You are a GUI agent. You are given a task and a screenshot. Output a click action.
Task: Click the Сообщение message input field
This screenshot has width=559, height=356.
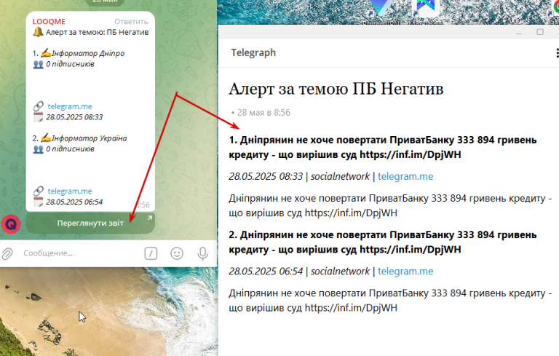[80, 253]
